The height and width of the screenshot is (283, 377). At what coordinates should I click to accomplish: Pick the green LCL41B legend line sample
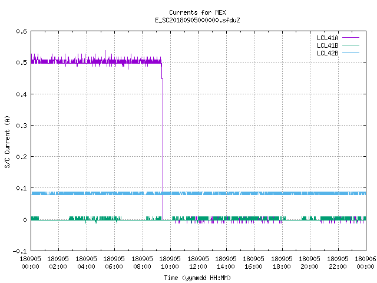[350, 45]
